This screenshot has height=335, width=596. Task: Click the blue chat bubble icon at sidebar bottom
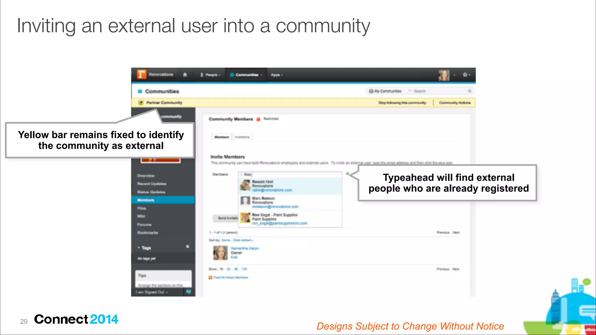[189, 292]
